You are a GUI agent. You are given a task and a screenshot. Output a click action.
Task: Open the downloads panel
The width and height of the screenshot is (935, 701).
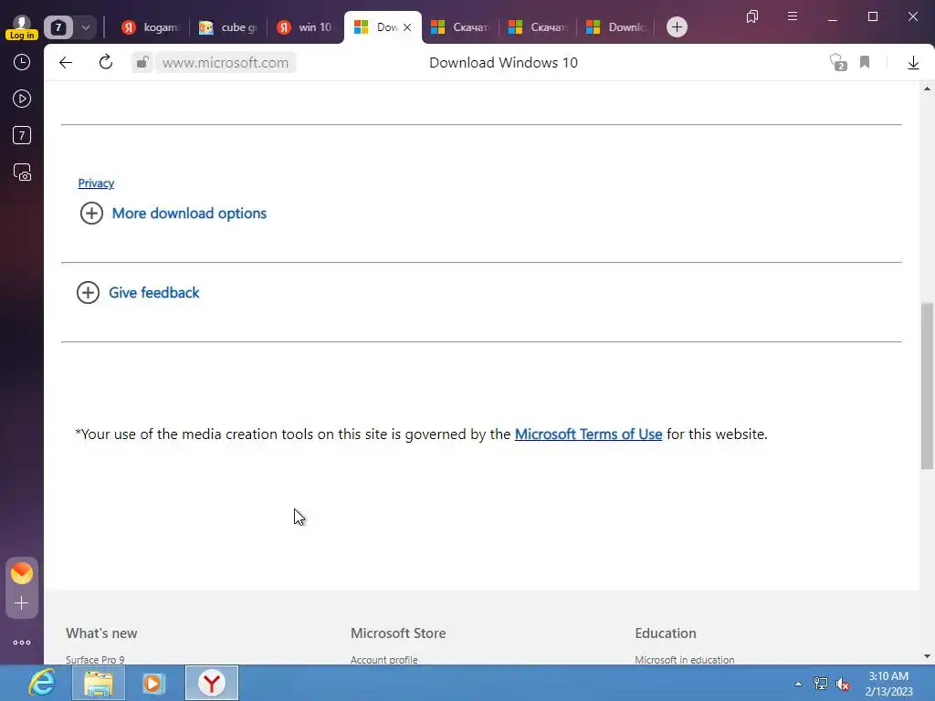click(913, 63)
